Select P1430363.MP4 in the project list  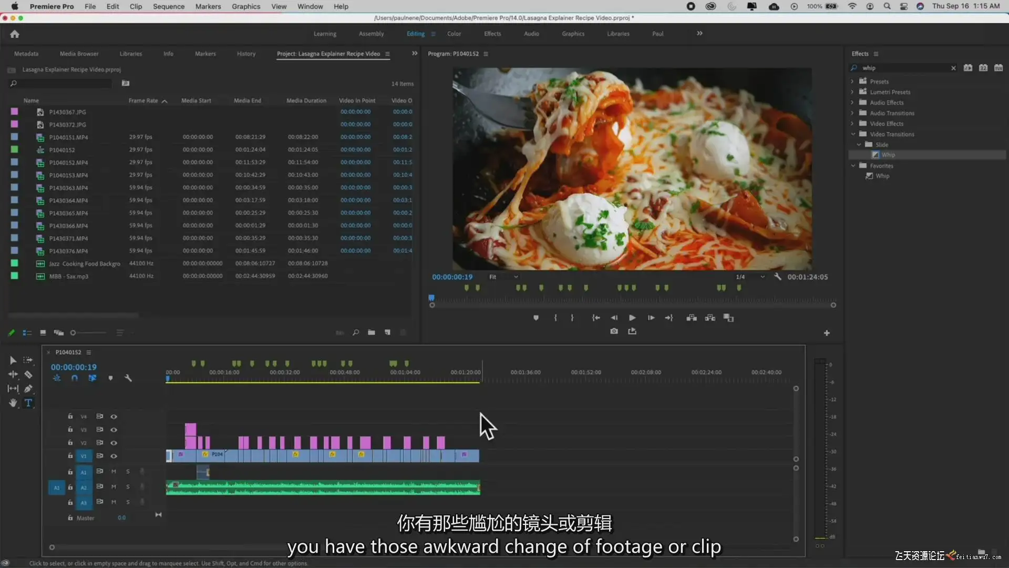pyautogui.click(x=68, y=188)
